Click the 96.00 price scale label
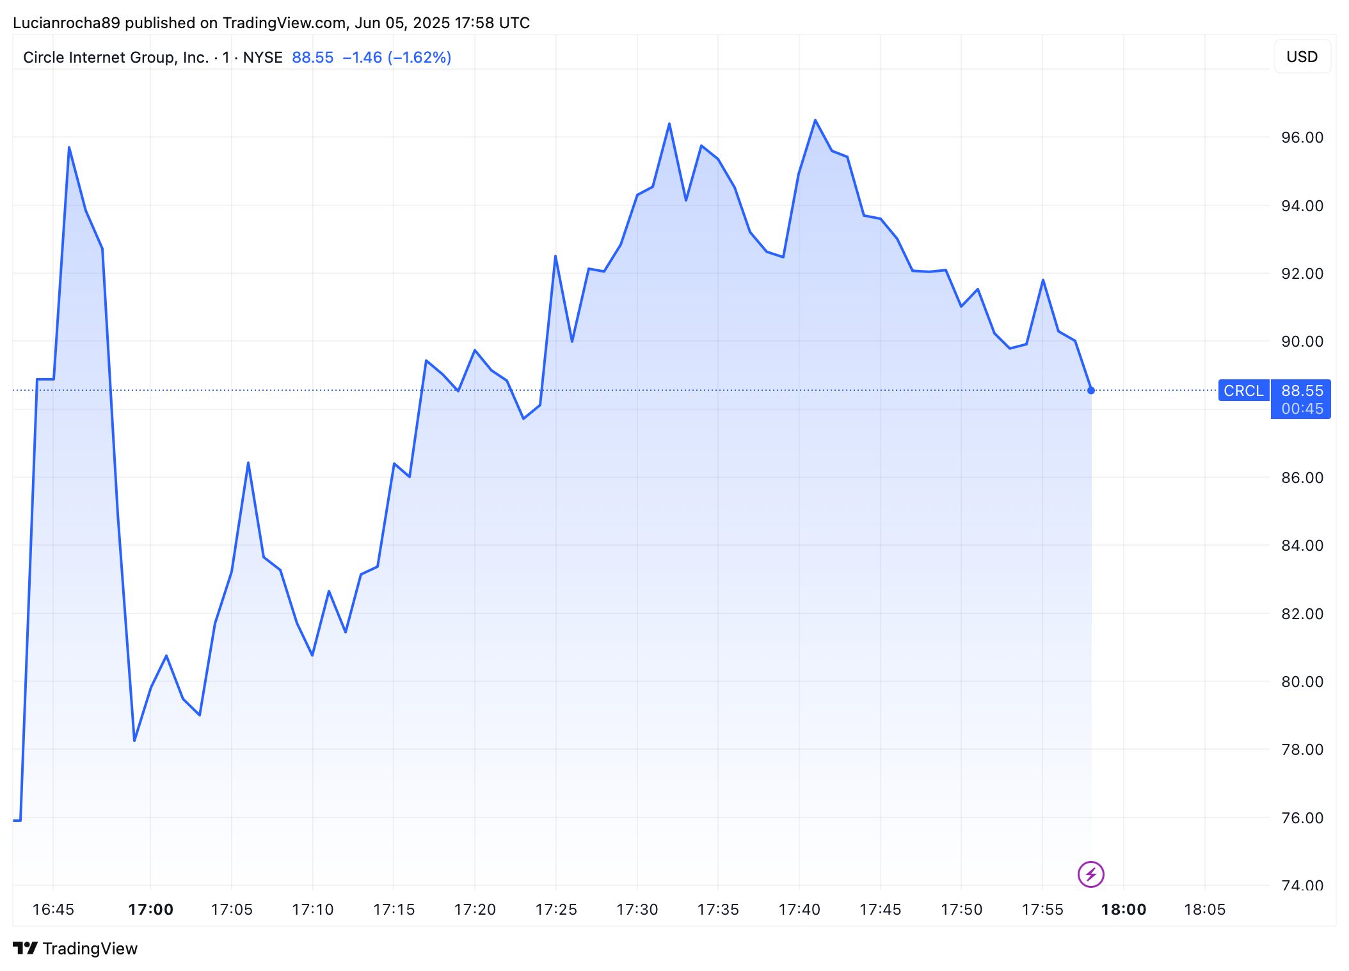Viewport: 1349px width, 971px height. tap(1302, 138)
